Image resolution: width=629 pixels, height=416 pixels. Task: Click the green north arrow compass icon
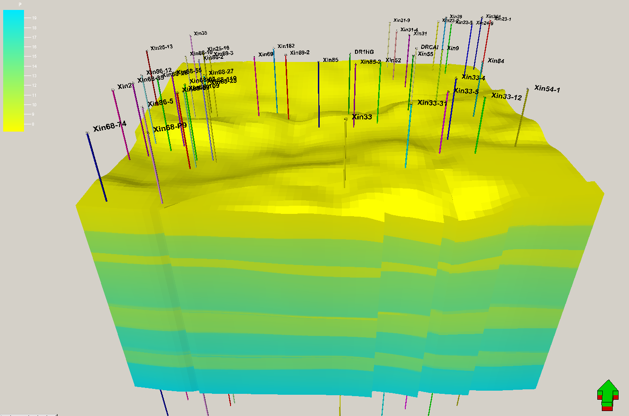tap(607, 394)
